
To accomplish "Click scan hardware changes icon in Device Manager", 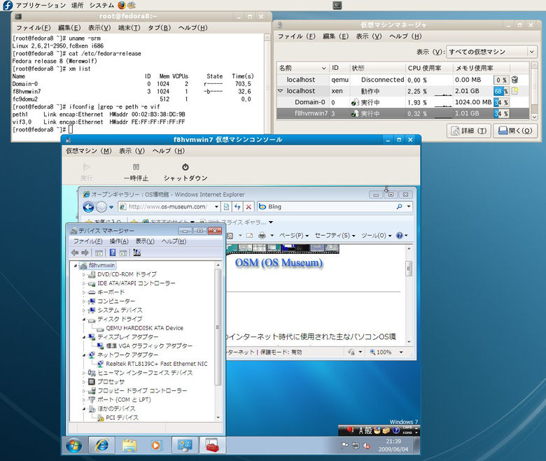I will point(136,253).
